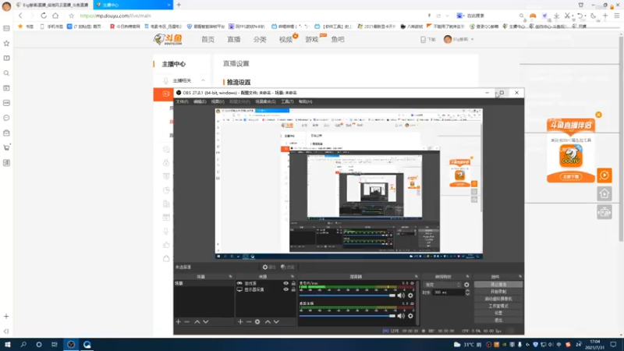Mute the desktop audio mixer channel
This screenshot has height=351, width=624.
point(401,316)
